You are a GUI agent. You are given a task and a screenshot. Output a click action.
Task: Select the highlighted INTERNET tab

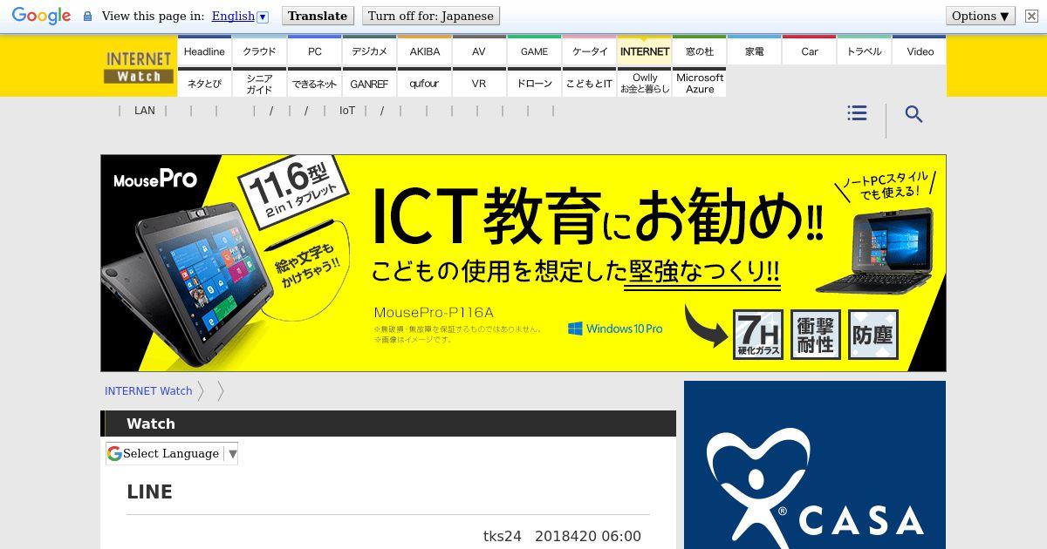coord(645,51)
